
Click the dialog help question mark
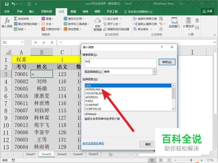162,47
